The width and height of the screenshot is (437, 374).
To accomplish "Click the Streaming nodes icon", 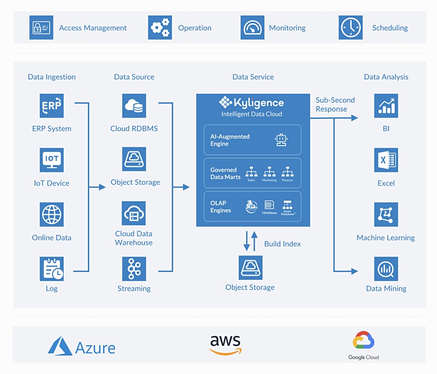I will [x=134, y=269].
